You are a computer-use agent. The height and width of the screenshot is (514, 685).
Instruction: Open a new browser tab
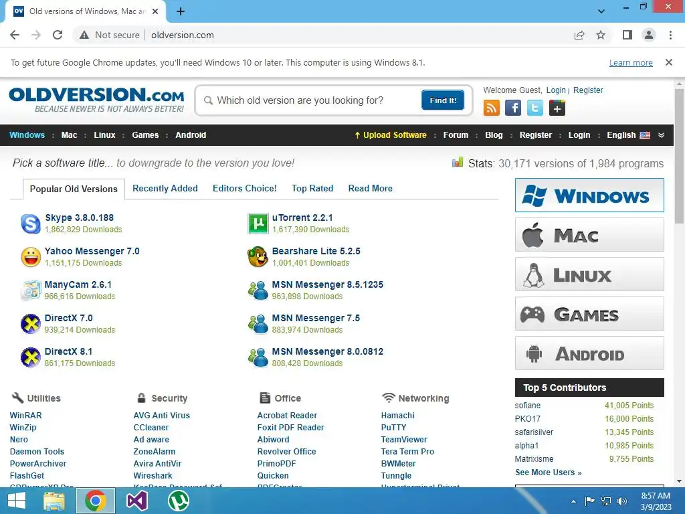[x=181, y=11]
